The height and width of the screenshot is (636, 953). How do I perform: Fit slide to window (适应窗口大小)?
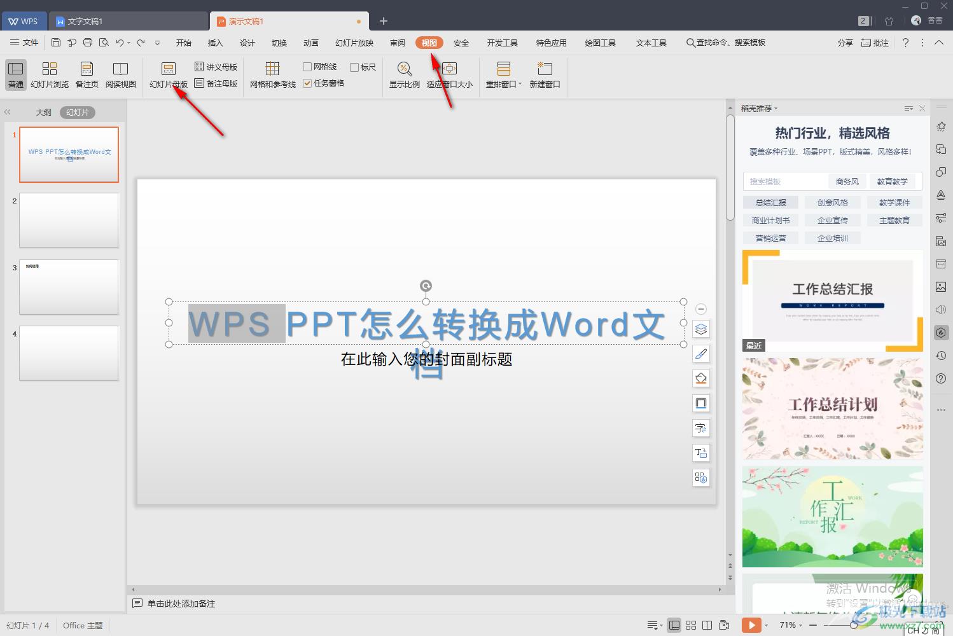[x=450, y=75]
